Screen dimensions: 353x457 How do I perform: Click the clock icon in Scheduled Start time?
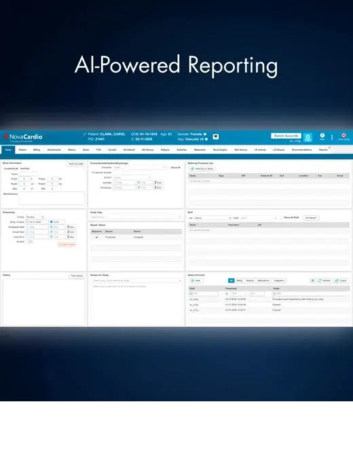tap(52, 227)
